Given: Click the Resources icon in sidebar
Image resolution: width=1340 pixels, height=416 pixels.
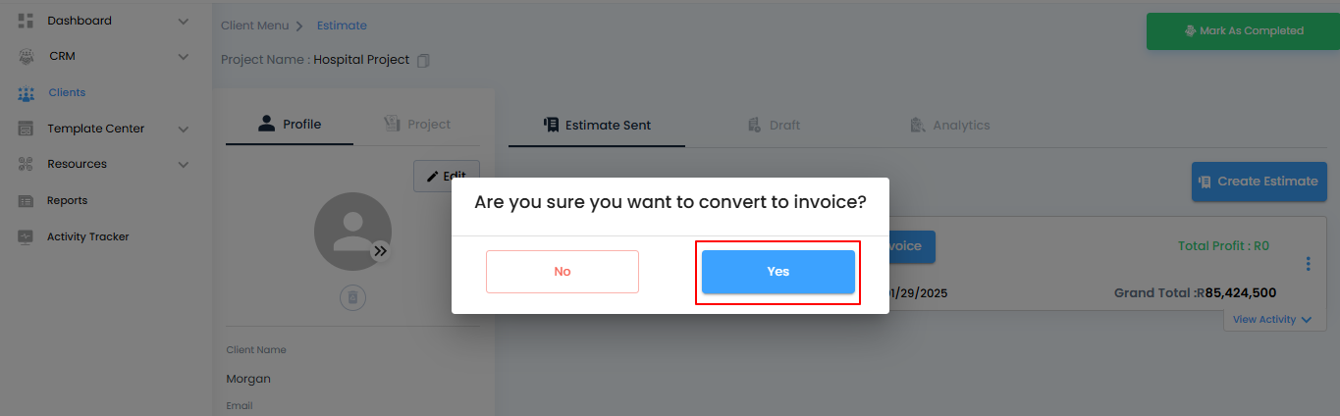Looking at the screenshot, I should (x=27, y=165).
